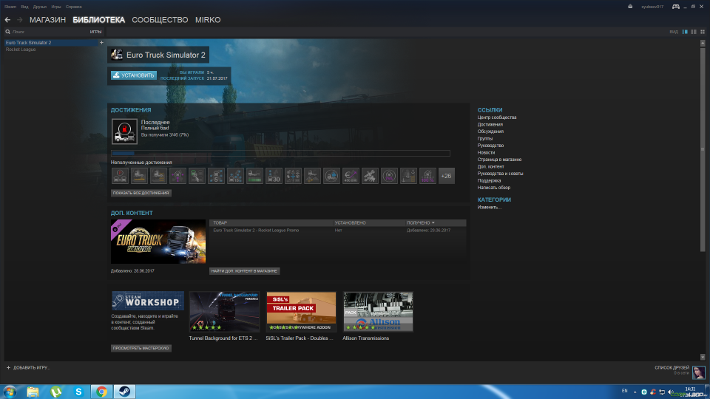
Task: Click the locked wrench repair achievement icon
Action: pyautogui.click(x=370, y=176)
